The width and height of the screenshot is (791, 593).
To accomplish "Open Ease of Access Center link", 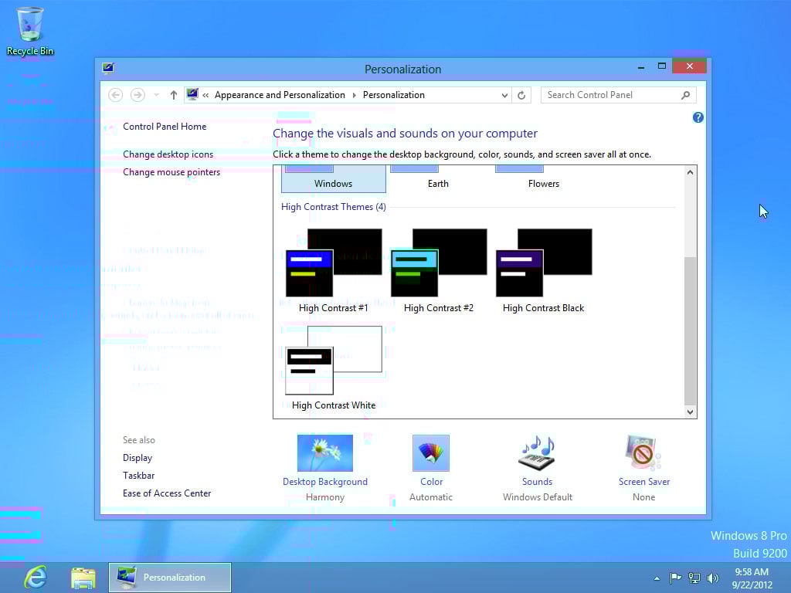I will tap(167, 493).
